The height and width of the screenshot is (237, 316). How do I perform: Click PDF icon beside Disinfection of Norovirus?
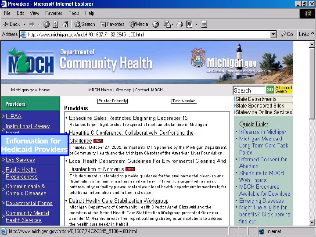click(x=130, y=169)
